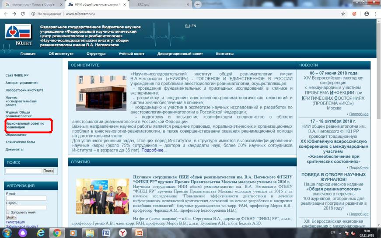Close the ERC.cpd tab
Viewport: 381px width, 238px height.
point(188,5)
